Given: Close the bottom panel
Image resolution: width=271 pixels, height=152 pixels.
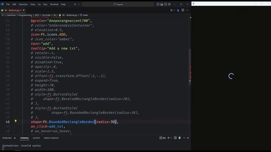Looking at the screenshot, I should pyautogui.click(x=188, y=138).
